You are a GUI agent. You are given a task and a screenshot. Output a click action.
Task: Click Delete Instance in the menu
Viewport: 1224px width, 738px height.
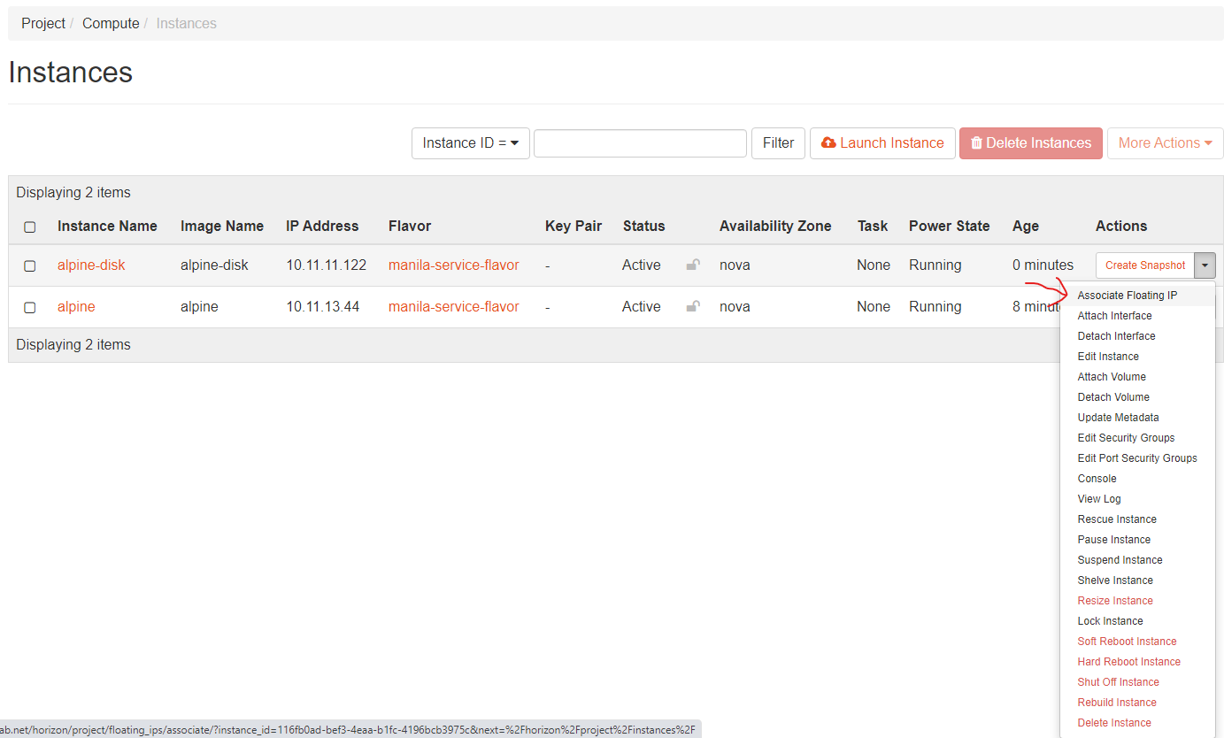coord(1113,723)
